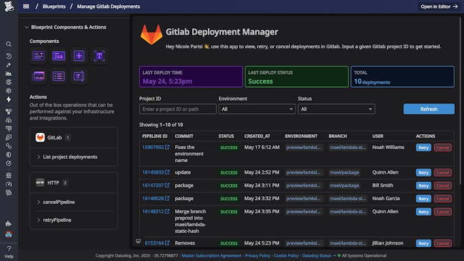Open the Environment dropdown
Viewport: 464px width, 261px height.
point(257,109)
